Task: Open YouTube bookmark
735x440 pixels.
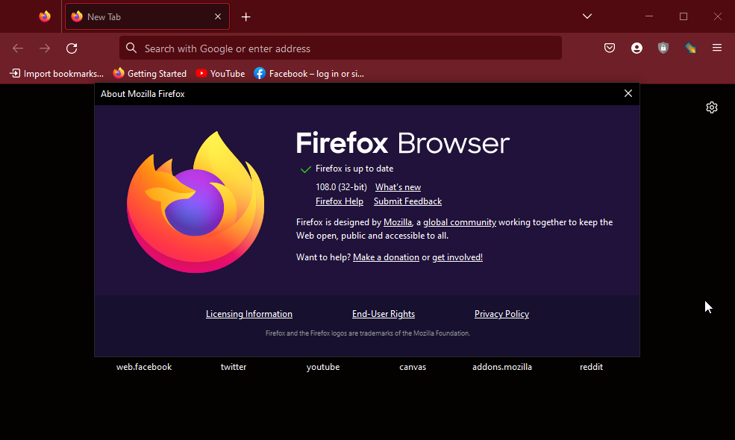Action: [x=220, y=74]
